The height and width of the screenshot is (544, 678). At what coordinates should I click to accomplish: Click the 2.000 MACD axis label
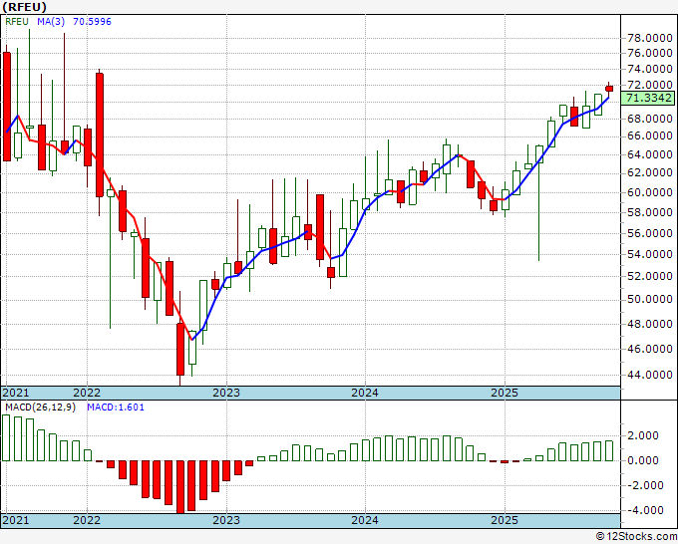pyautogui.click(x=645, y=435)
